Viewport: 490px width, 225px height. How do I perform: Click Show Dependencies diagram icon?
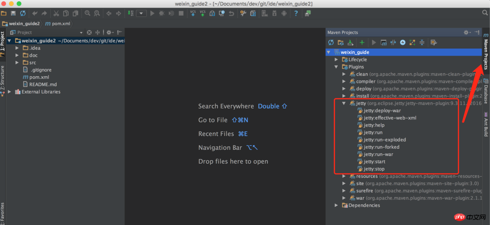[412, 42]
